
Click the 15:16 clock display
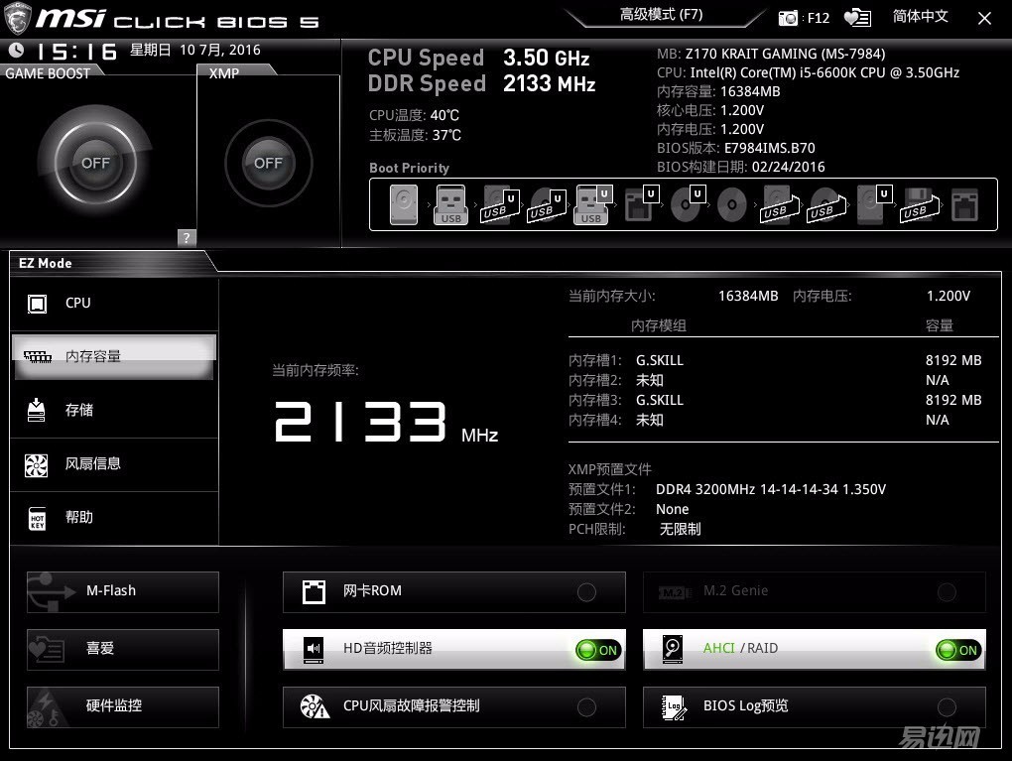[x=76, y=51]
